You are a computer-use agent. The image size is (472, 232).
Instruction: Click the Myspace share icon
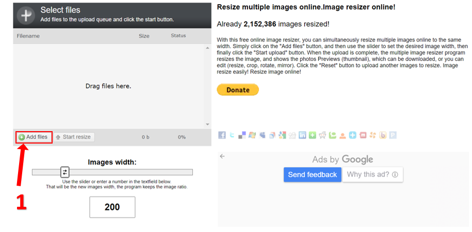tap(262, 135)
